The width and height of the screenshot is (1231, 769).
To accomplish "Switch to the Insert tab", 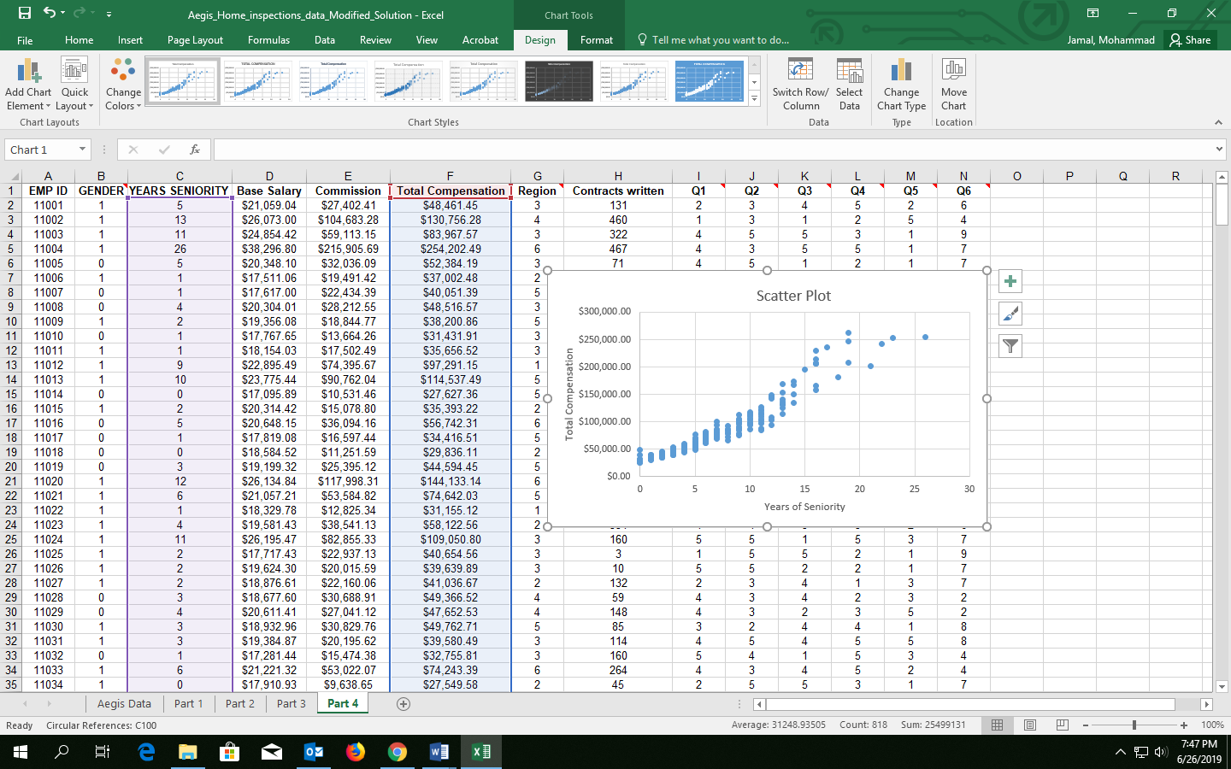I will 130,40.
